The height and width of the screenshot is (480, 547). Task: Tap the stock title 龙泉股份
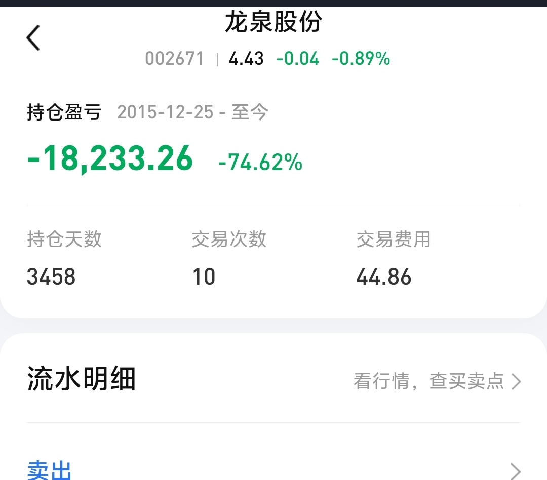273,22
